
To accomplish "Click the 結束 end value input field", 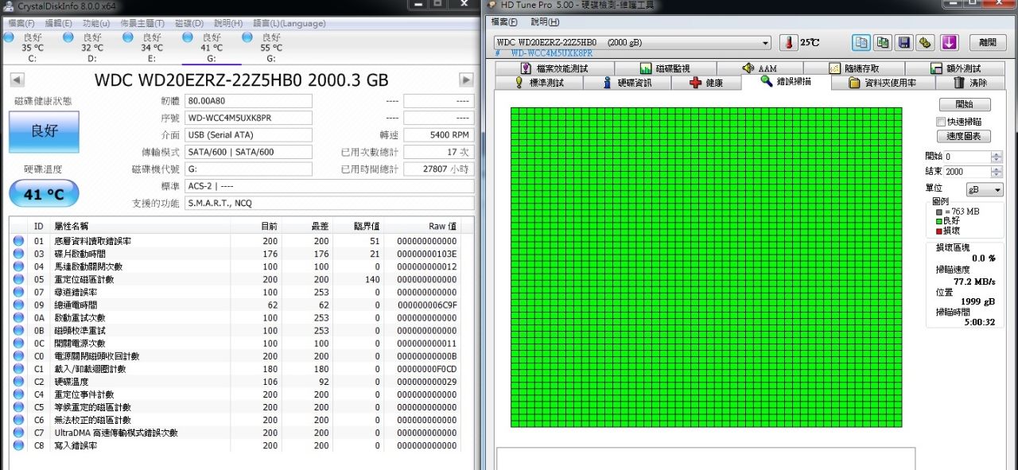I will (966, 172).
